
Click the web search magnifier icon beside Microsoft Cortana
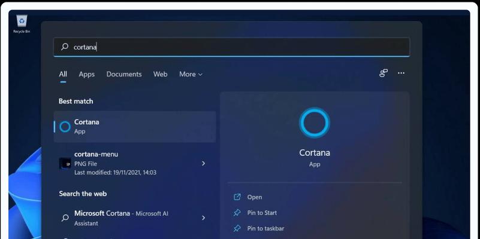pos(65,218)
